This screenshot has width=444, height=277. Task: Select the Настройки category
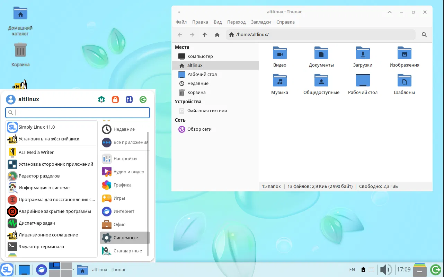pos(125,159)
